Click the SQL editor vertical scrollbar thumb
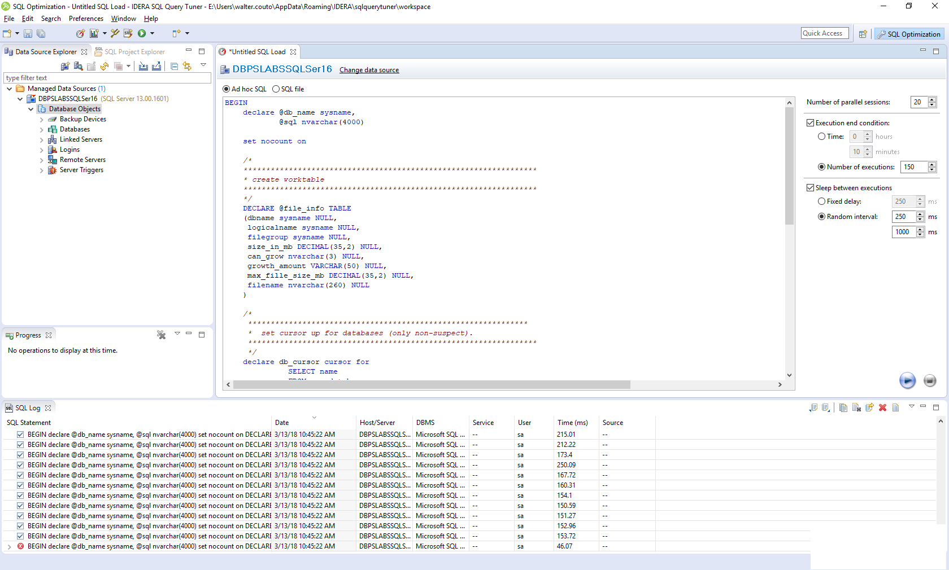Viewport: 949px width, 570px height. point(789,165)
